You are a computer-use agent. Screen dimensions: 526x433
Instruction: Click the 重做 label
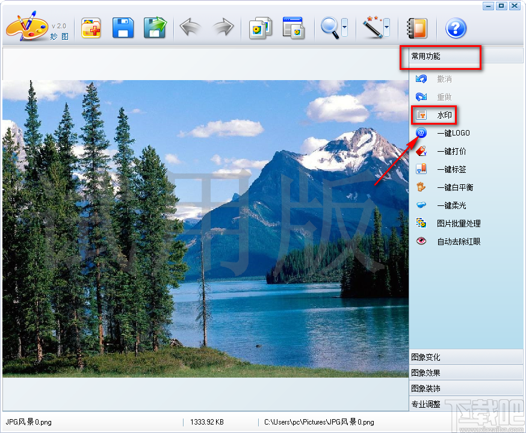point(444,98)
